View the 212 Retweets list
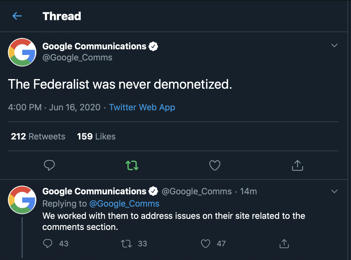 [38, 136]
